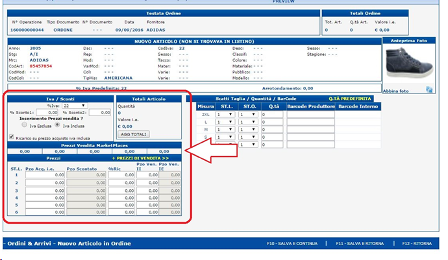Open the + PREZZI DI VENDITA >> link
Screen dimensions: 448x260
(x=140, y=158)
